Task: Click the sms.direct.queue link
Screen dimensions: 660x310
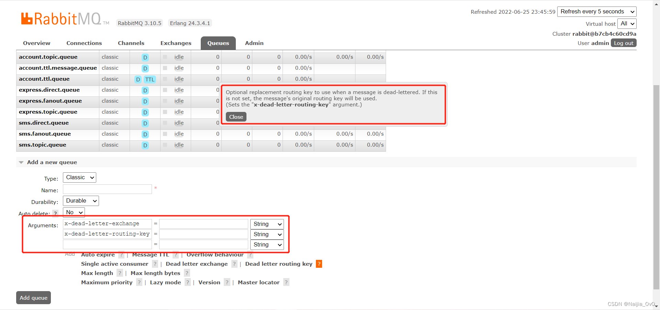Action: 44,123
